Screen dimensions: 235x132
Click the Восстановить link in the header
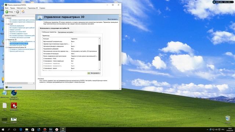[x=113, y=19]
